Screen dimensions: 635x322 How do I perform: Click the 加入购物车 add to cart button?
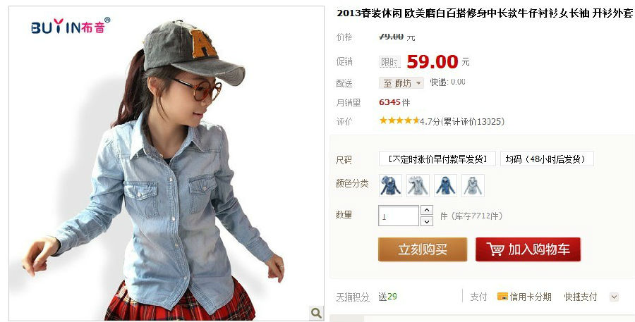528,249
